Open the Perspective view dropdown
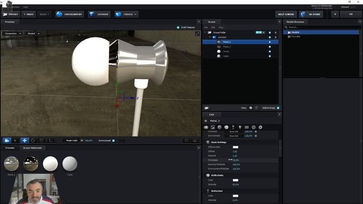 pyautogui.click(x=13, y=33)
